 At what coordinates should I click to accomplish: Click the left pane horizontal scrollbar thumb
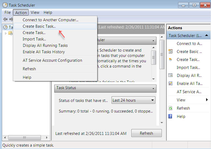tap(24, 138)
